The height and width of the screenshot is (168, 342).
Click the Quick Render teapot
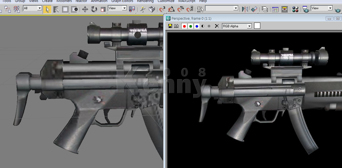(x=338, y=10)
